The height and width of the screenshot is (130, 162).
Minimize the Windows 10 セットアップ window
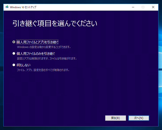click(x=133, y=7)
